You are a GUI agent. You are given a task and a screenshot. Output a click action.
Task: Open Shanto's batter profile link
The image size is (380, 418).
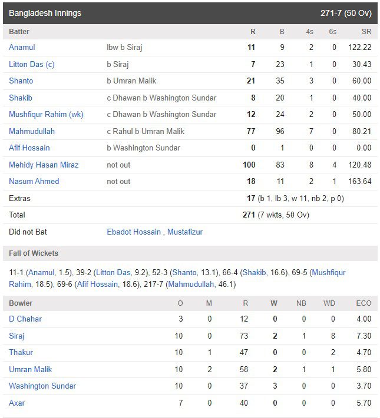coord(21,81)
